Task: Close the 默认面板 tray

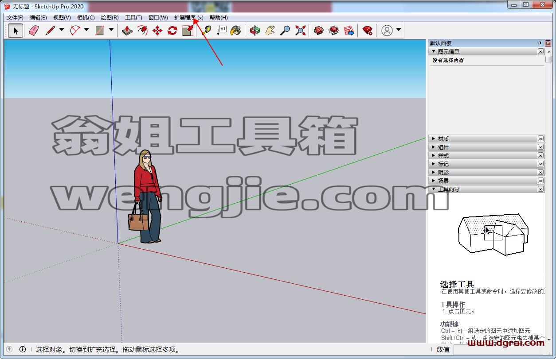Action: click(x=548, y=43)
